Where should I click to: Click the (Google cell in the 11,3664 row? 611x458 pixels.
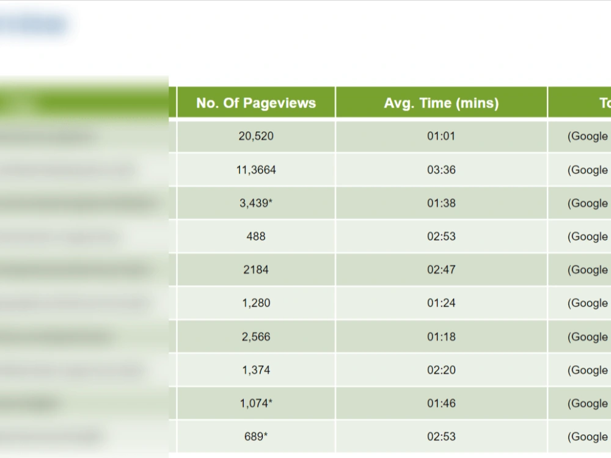click(x=580, y=170)
